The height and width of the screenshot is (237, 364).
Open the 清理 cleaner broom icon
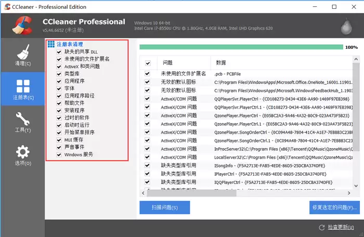click(x=23, y=52)
